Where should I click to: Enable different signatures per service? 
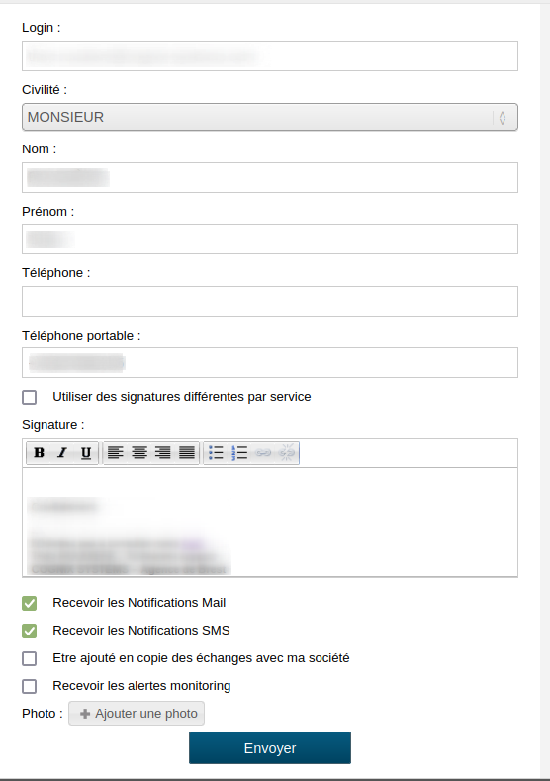pyautogui.click(x=30, y=397)
